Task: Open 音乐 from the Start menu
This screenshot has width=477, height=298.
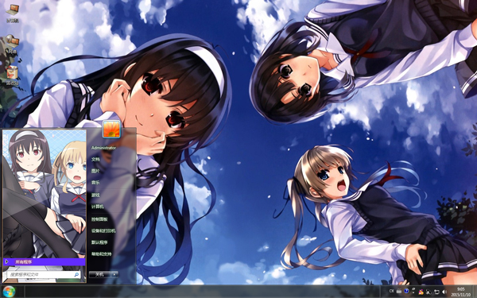Action: click(95, 183)
